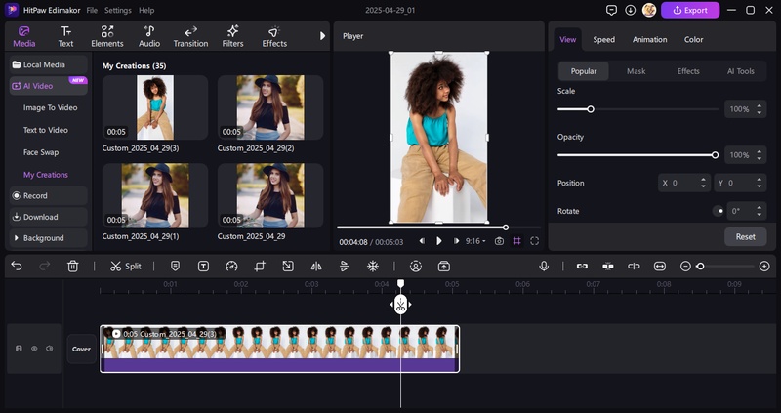Switch to the Animation tab

point(649,40)
